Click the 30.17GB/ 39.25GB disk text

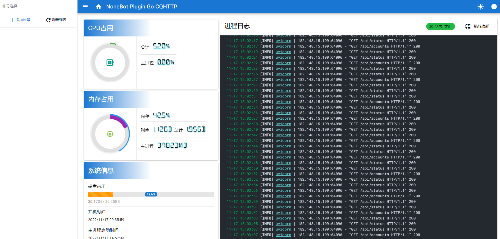[104, 201]
